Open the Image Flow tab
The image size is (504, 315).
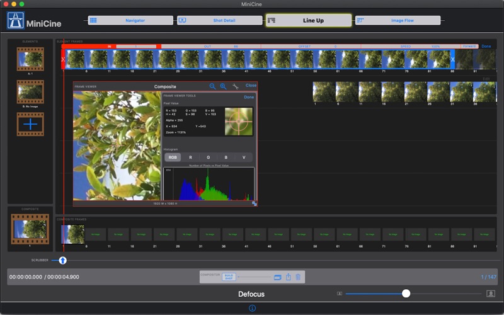(398, 20)
